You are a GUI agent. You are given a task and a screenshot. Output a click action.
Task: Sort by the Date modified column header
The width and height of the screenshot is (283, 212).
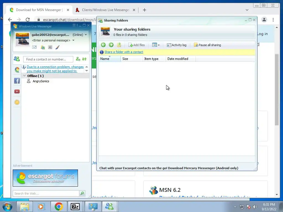181,59
